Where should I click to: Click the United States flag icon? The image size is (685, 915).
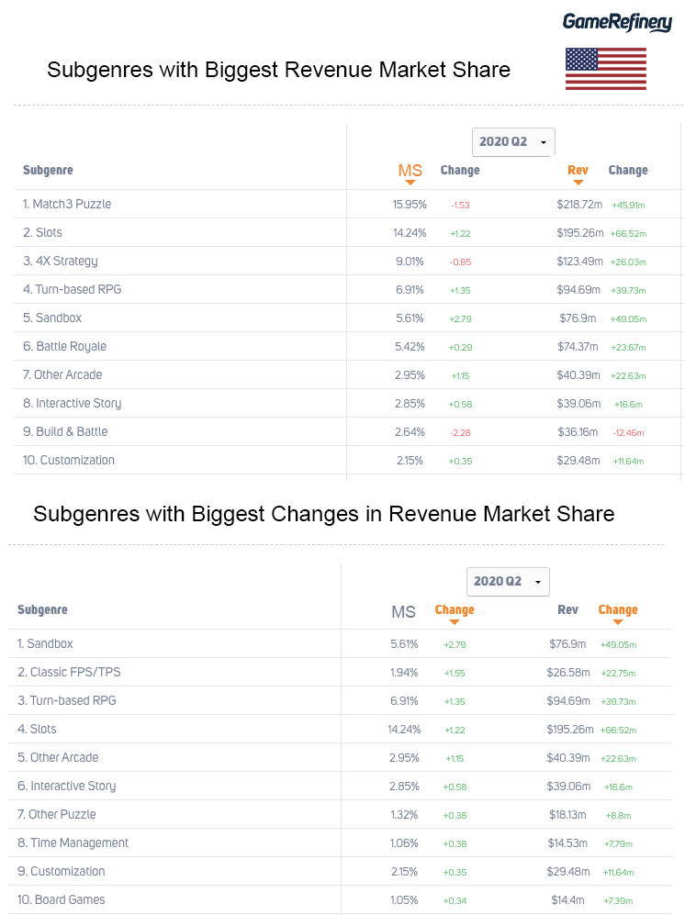[605, 69]
